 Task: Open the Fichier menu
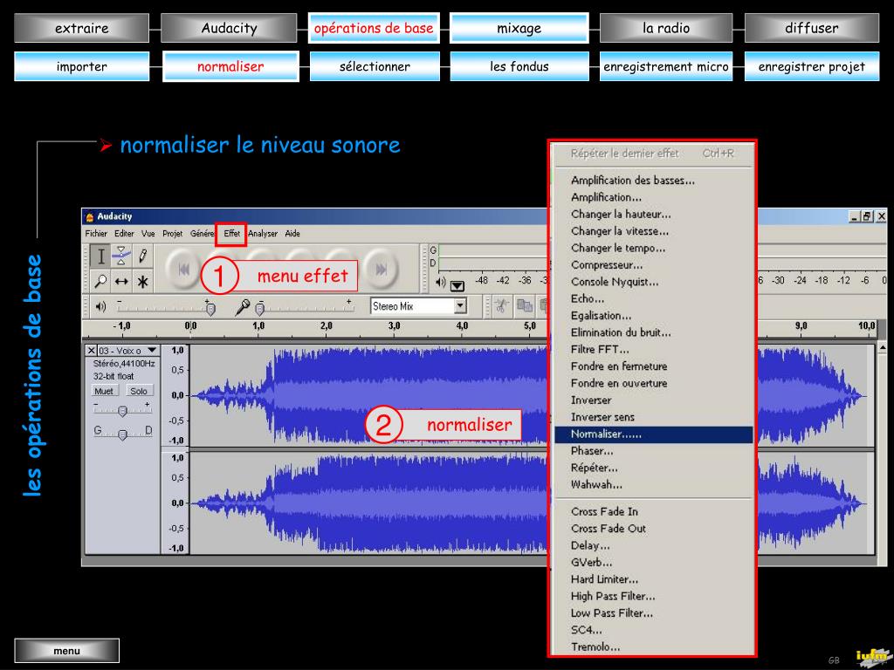(96, 234)
